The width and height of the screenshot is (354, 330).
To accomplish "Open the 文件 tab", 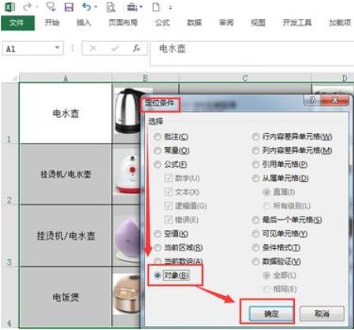I will point(17,23).
